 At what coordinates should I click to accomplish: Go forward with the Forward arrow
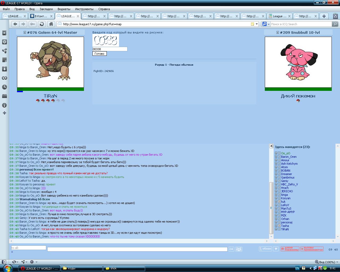[x=23, y=24]
